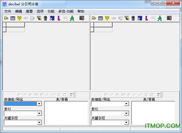This screenshot has width=182, height=133.
Task: Click the green running man icon in right toolbar
Action: coord(159,18)
